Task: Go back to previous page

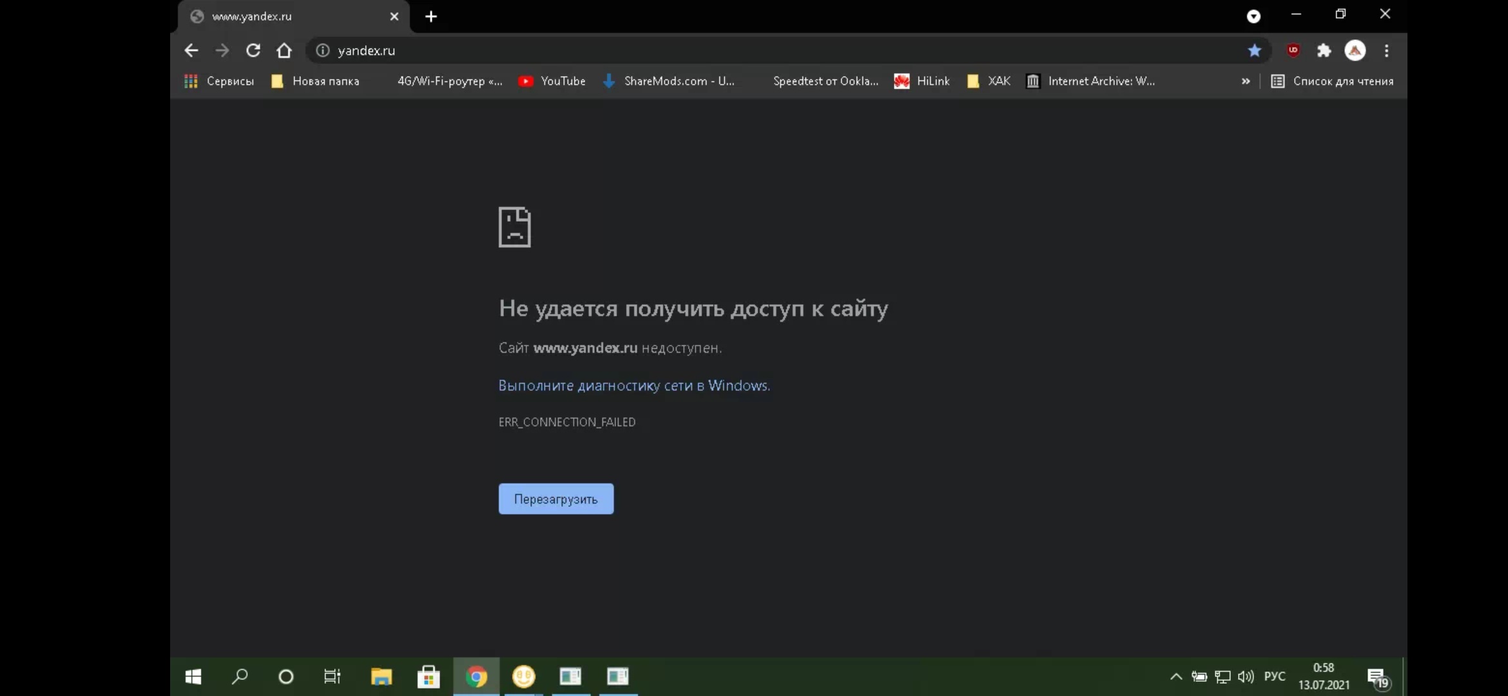Action: pos(191,50)
